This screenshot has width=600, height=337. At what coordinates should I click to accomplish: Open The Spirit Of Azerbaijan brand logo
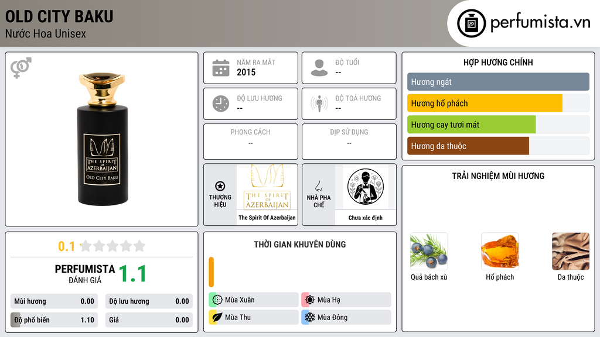267,187
